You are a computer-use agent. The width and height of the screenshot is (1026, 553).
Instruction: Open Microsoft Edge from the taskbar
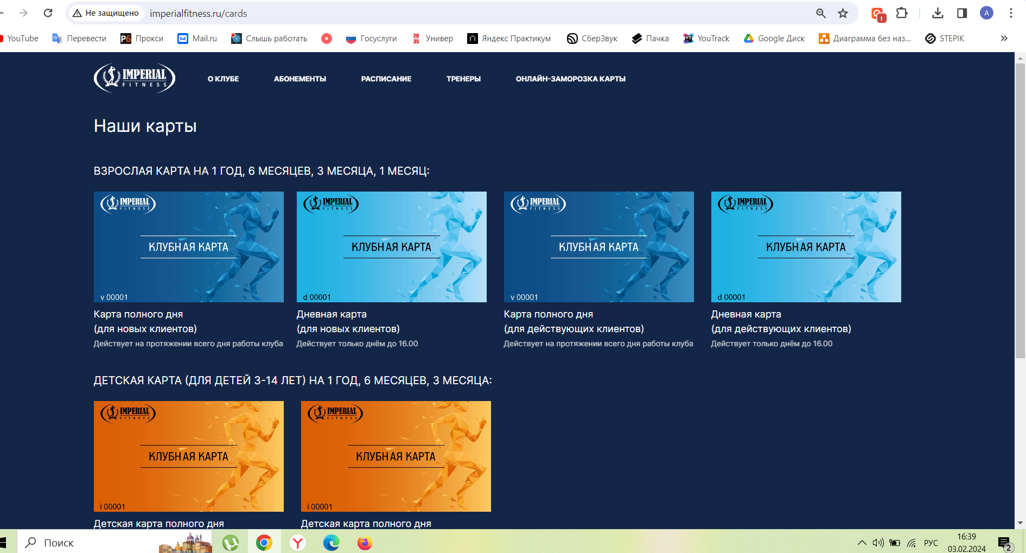coord(332,542)
